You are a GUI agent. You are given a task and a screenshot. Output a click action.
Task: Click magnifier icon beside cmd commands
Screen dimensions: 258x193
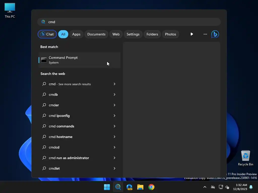coord(44,126)
